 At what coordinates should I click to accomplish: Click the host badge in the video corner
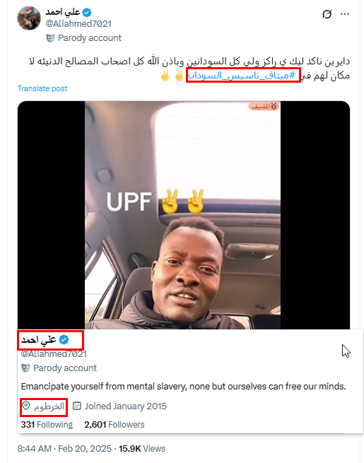[264, 106]
